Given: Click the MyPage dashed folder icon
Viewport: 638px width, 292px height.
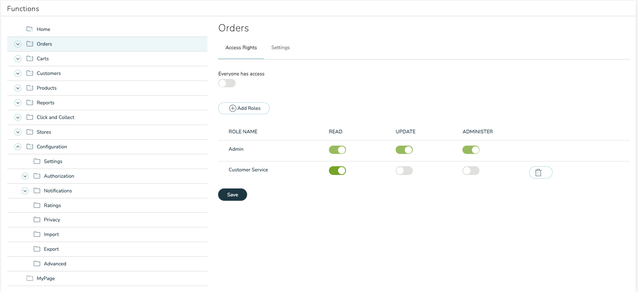Looking at the screenshot, I should 30,278.
